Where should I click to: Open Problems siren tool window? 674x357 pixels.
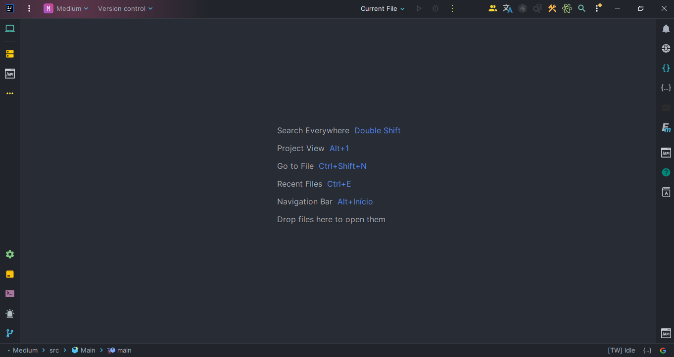click(x=10, y=314)
